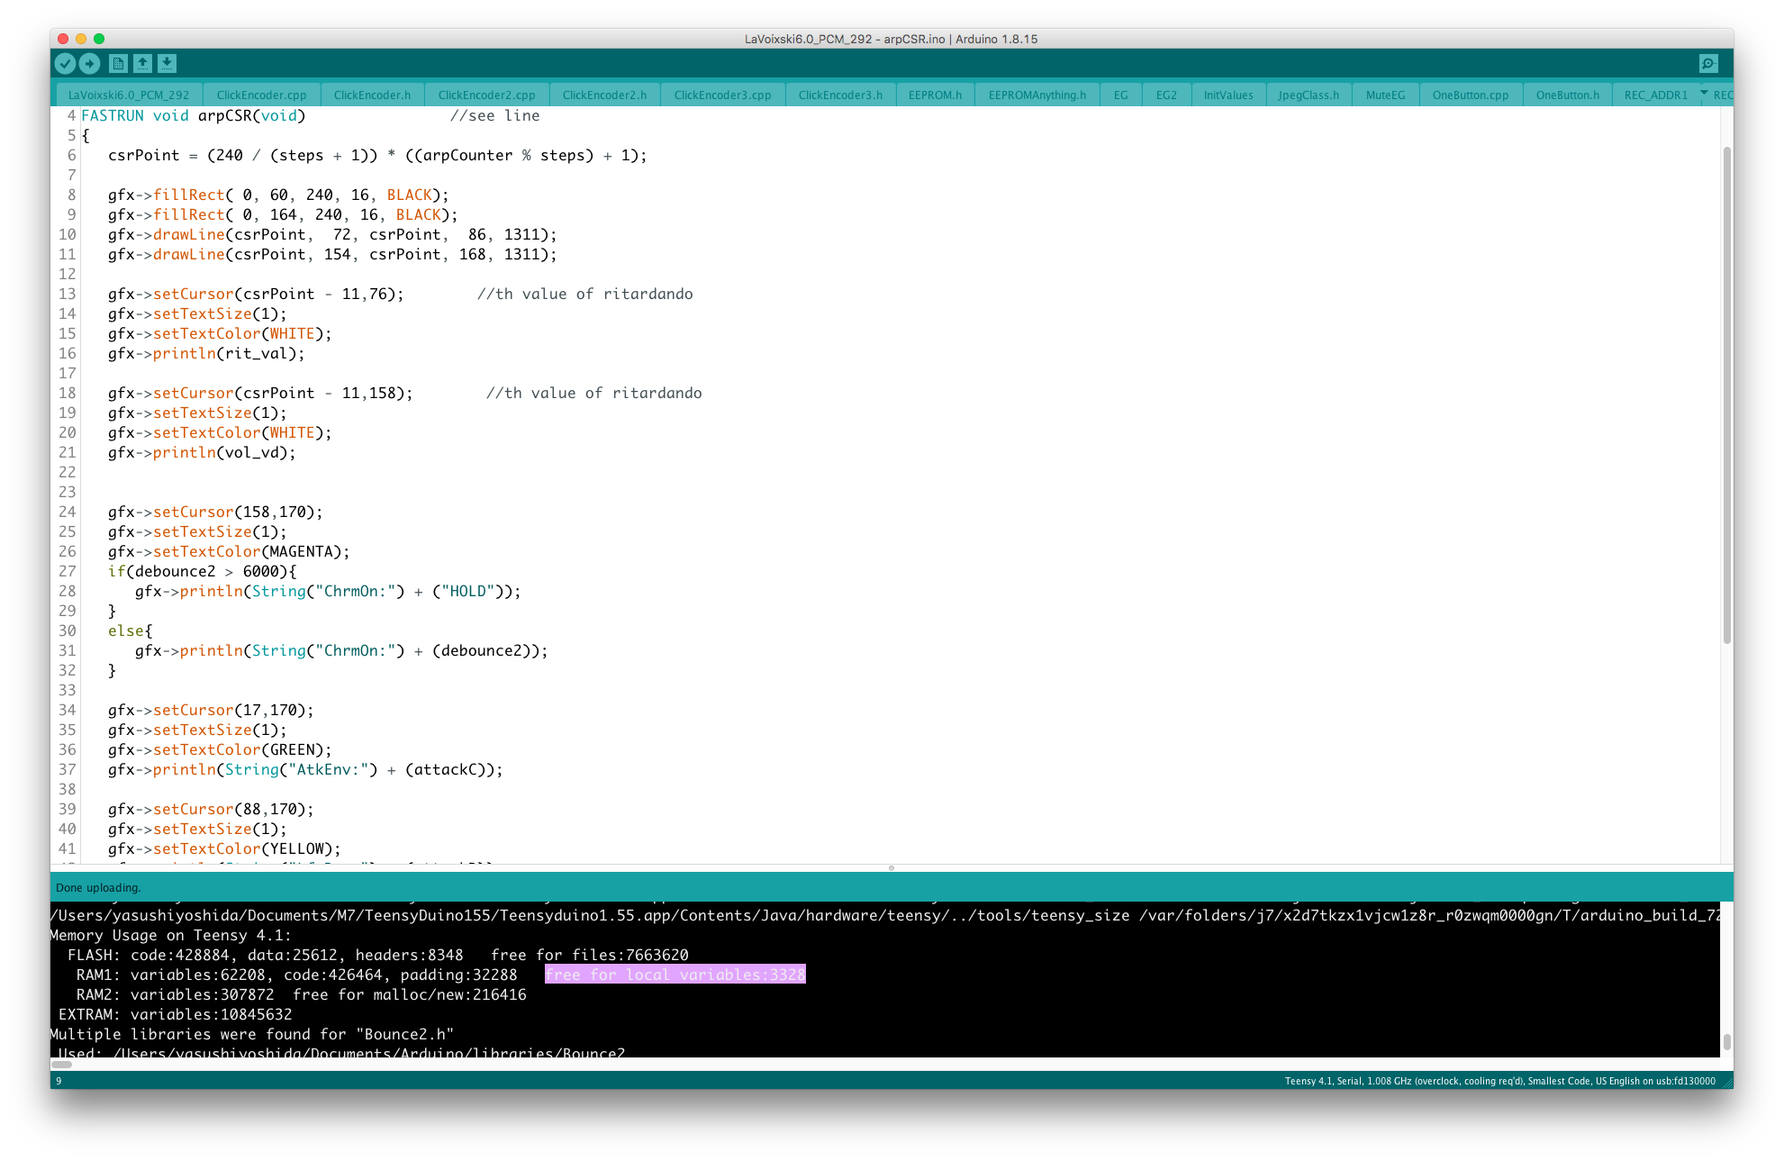1784x1161 pixels.
Task: Click 'gfx->println(rit_val);' line
Action: tap(206, 353)
